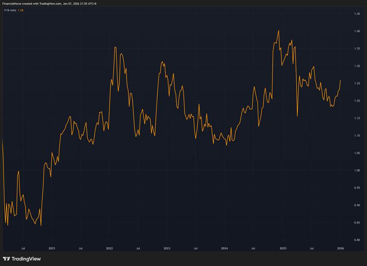Select the Jul label between 2025 and 2026
Screen dimensions: 367x266
[312, 248]
